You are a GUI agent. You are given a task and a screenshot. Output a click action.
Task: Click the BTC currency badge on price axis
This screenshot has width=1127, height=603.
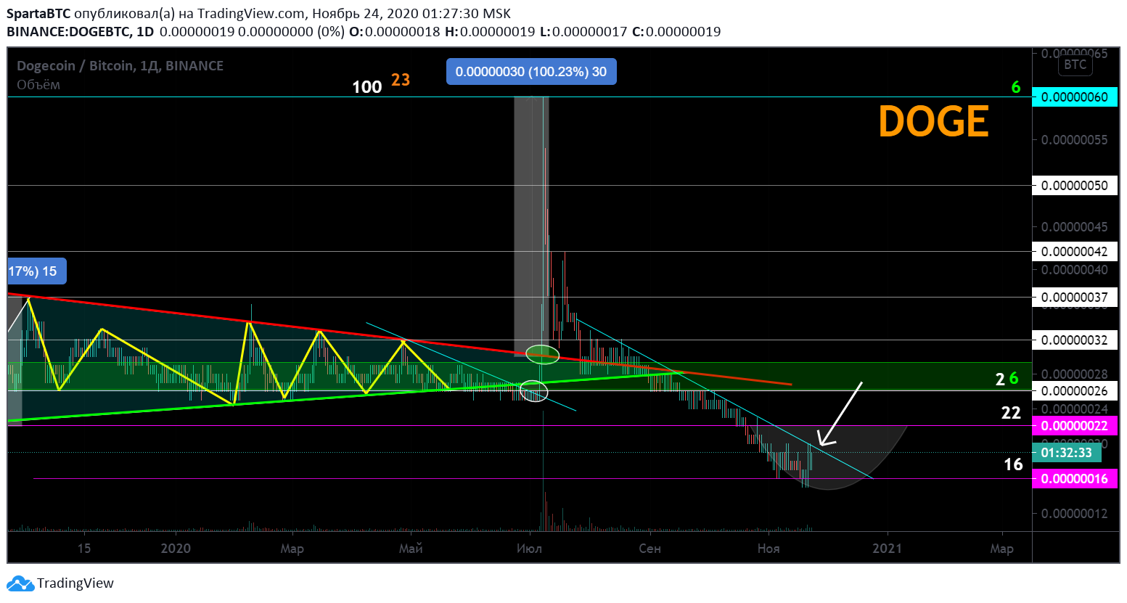[x=1075, y=65]
